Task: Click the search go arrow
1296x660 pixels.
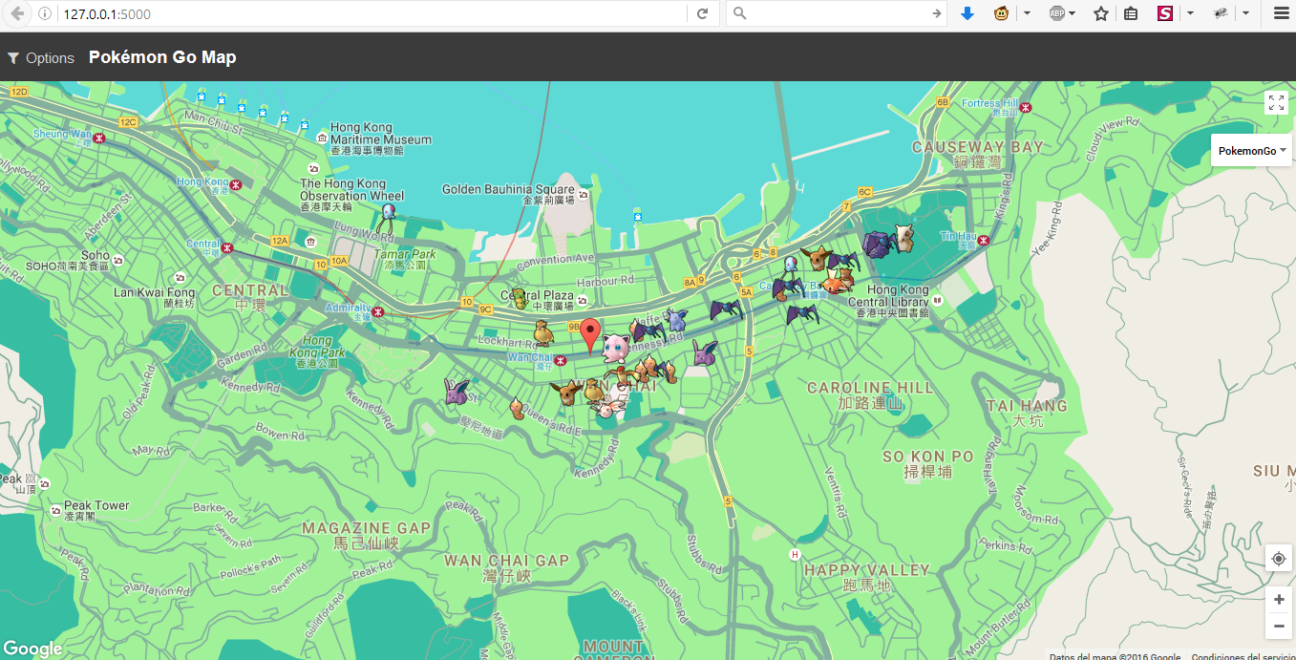Action: (937, 14)
